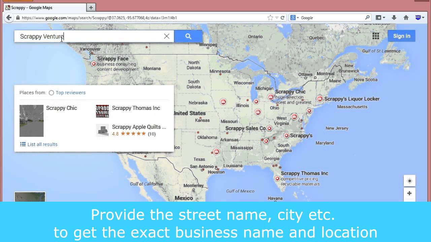431x242 pixels.
Task: Click the Sign in button
Action: (401, 36)
